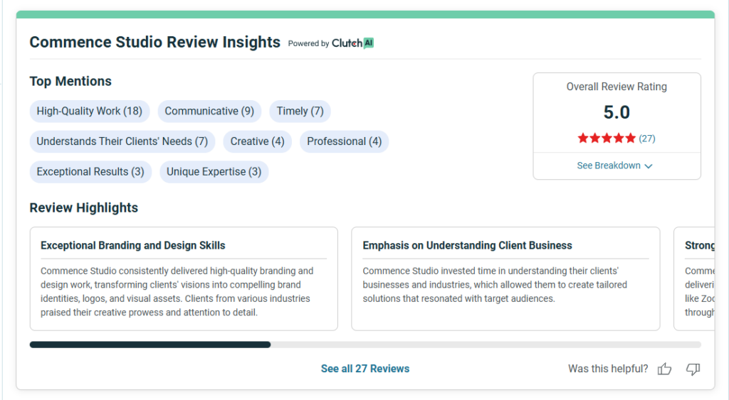Screen dimensions: 729x400
Task: Click the Clutch AI logo
Action: pyautogui.click(x=352, y=43)
